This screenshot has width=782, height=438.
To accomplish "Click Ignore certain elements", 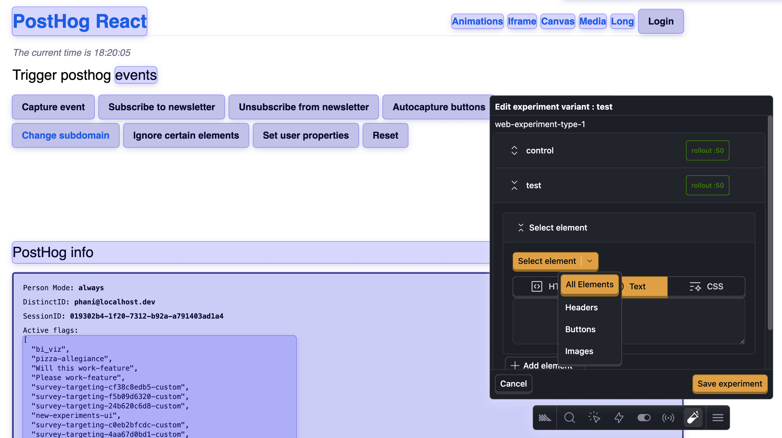I will (x=186, y=135).
